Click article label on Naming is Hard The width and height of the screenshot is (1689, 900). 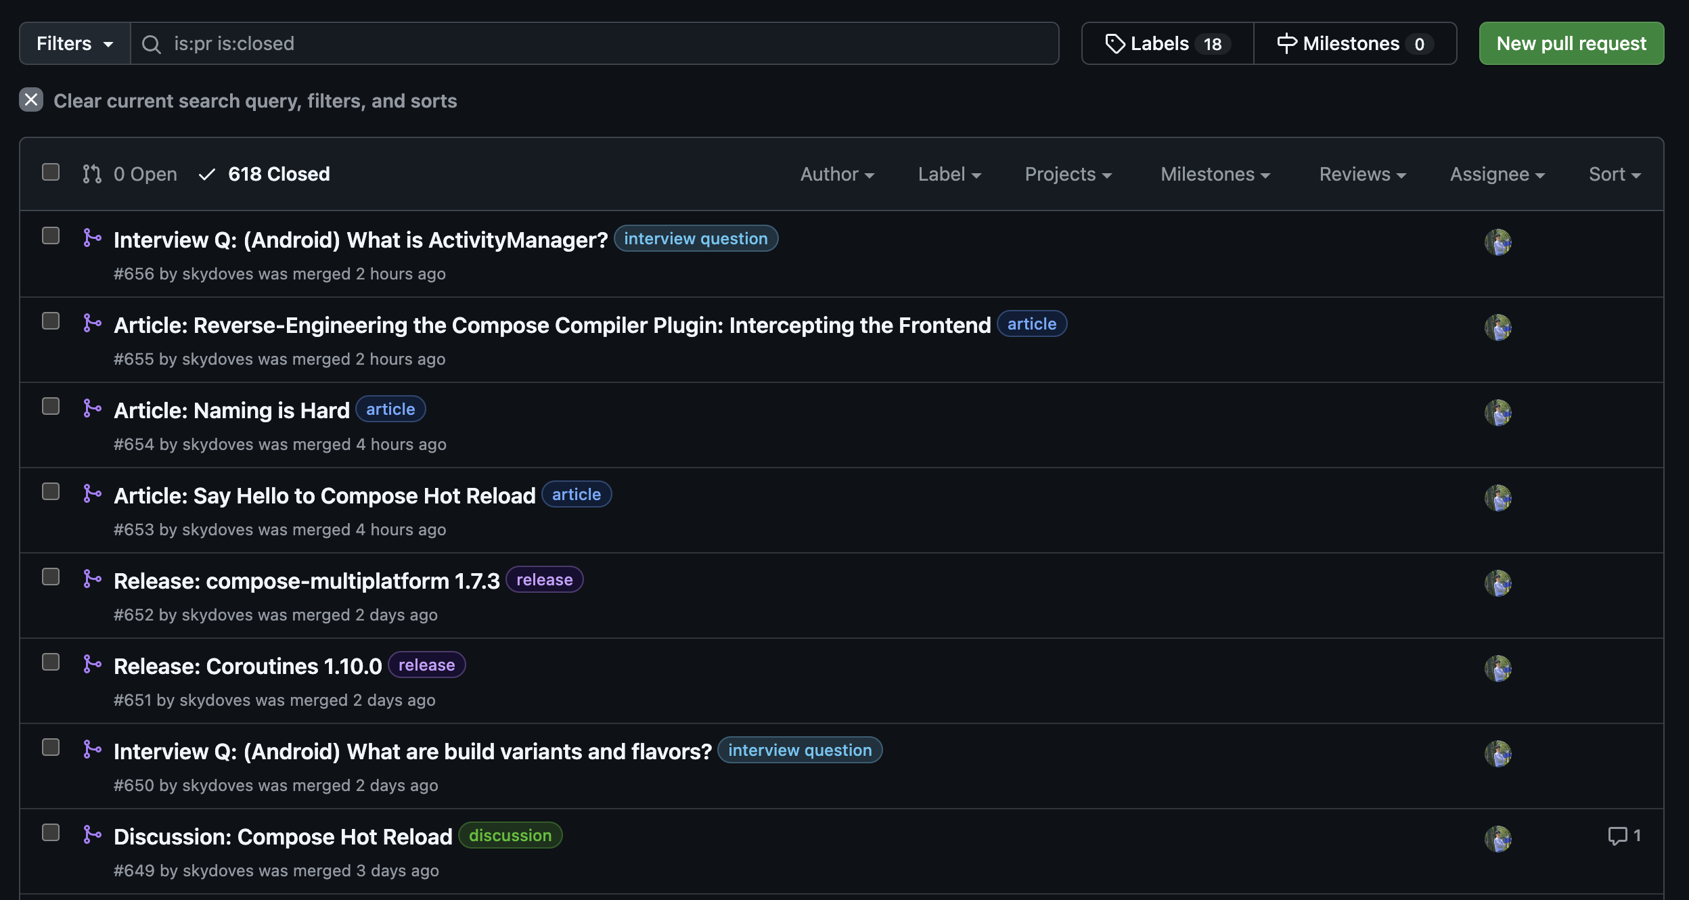point(390,409)
